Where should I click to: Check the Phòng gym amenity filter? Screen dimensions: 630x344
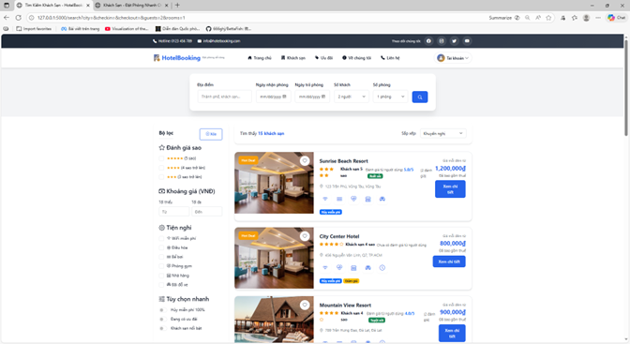click(x=161, y=266)
